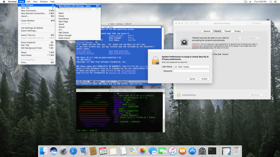Open the View menu
The height and width of the screenshot is (157, 280).
[x=35, y=2]
